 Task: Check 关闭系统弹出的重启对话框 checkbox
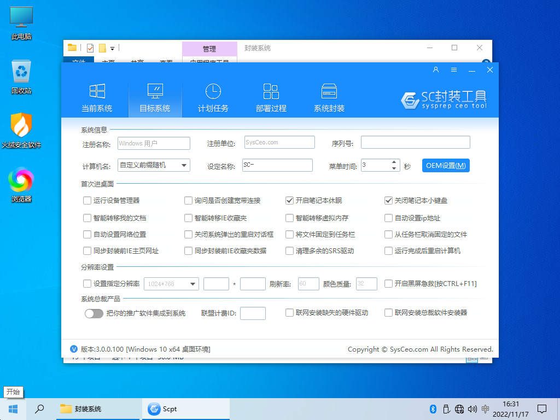point(188,234)
